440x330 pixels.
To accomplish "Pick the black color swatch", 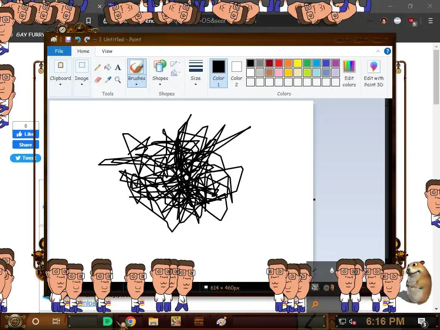I will click(x=251, y=63).
